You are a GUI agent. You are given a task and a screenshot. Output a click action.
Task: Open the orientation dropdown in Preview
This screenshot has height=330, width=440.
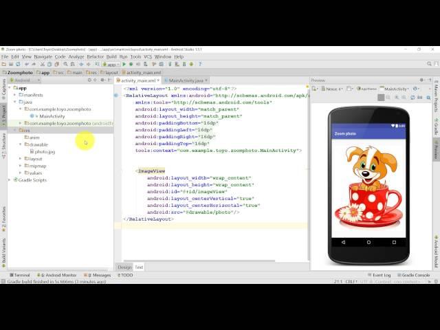pyautogui.click(x=350, y=89)
